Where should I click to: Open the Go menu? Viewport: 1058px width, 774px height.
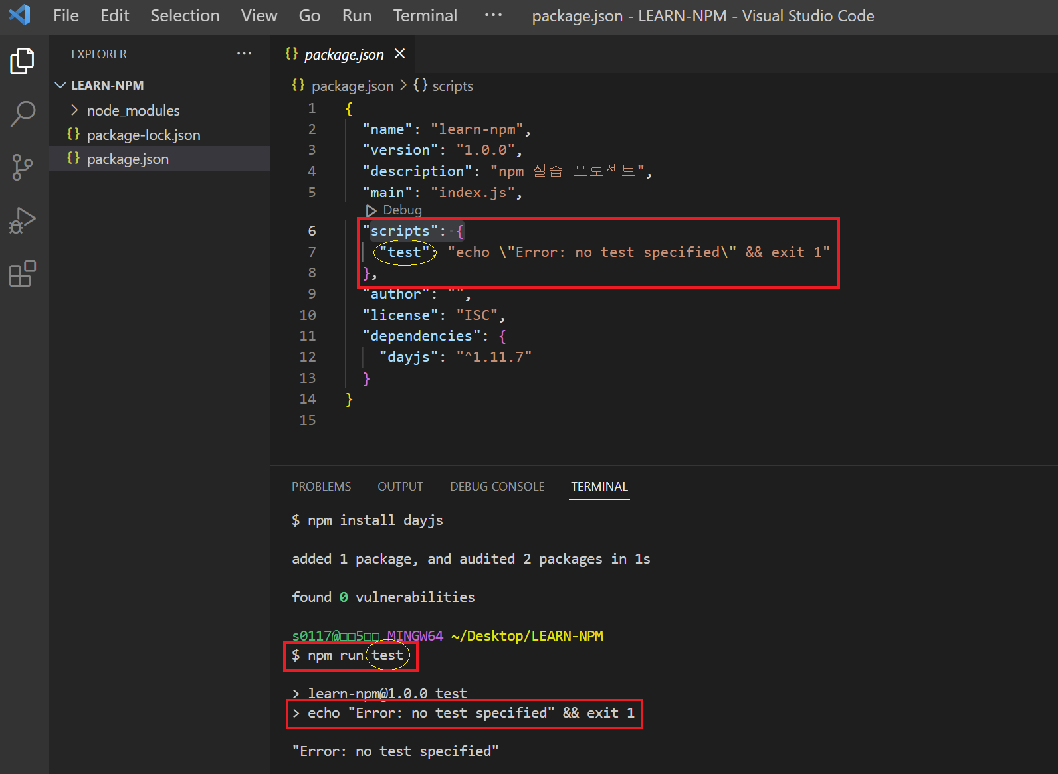pos(310,15)
